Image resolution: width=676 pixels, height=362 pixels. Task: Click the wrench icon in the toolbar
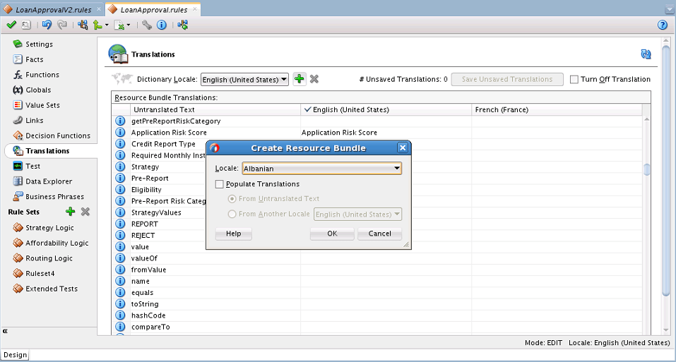(147, 25)
